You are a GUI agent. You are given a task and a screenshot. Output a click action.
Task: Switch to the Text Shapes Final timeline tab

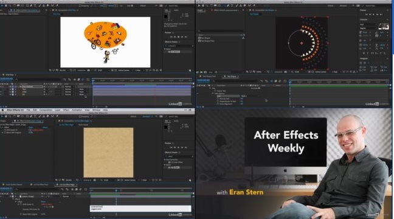[209, 76]
